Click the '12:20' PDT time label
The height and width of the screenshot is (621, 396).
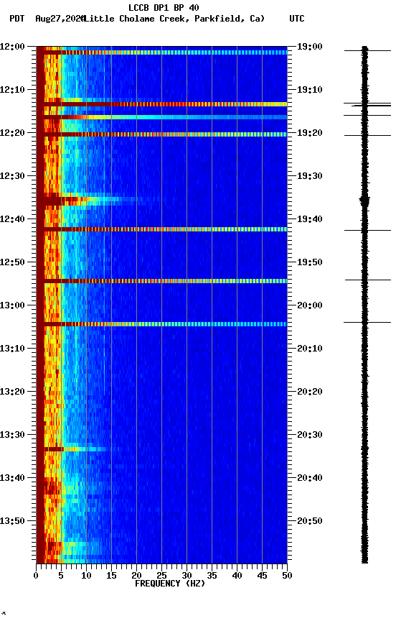(12, 133)
